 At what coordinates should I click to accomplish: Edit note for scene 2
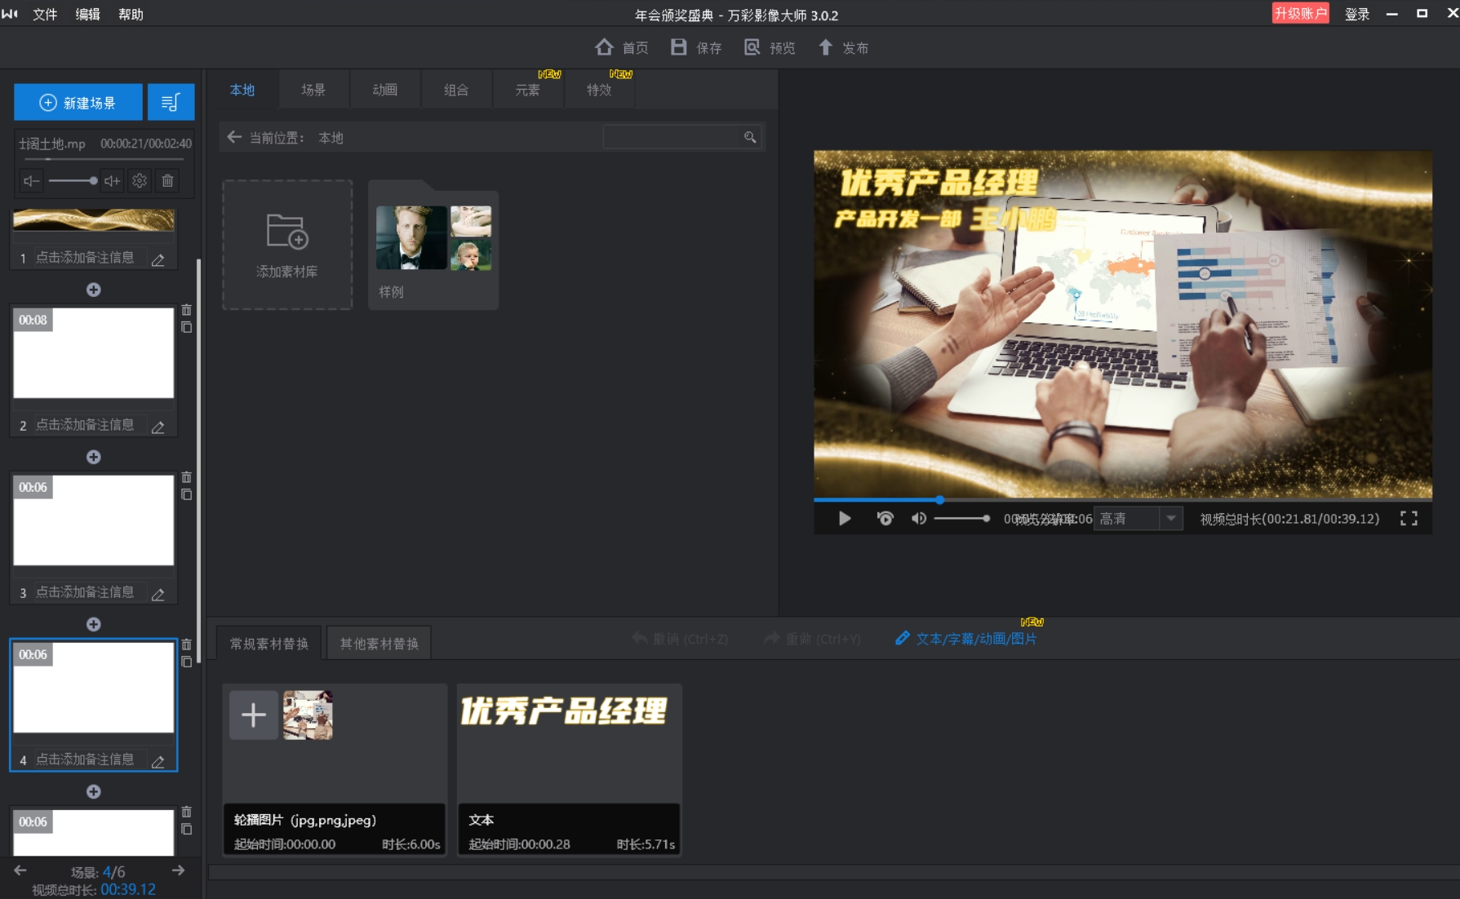tap(158, 427)
